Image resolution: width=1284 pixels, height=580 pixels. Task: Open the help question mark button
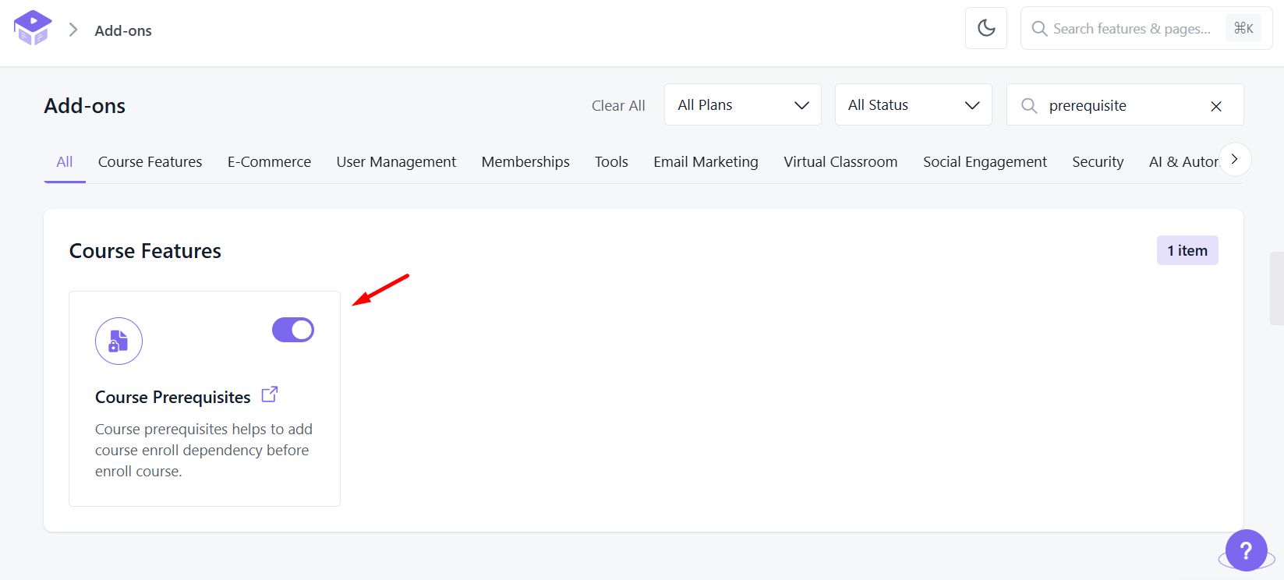(1246, 550)
